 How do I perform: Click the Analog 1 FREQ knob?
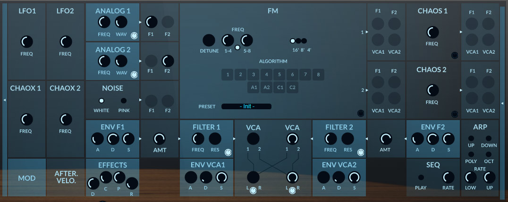click(104, 22)
